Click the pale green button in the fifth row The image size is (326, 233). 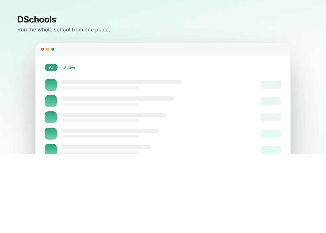tap(271, 150)
